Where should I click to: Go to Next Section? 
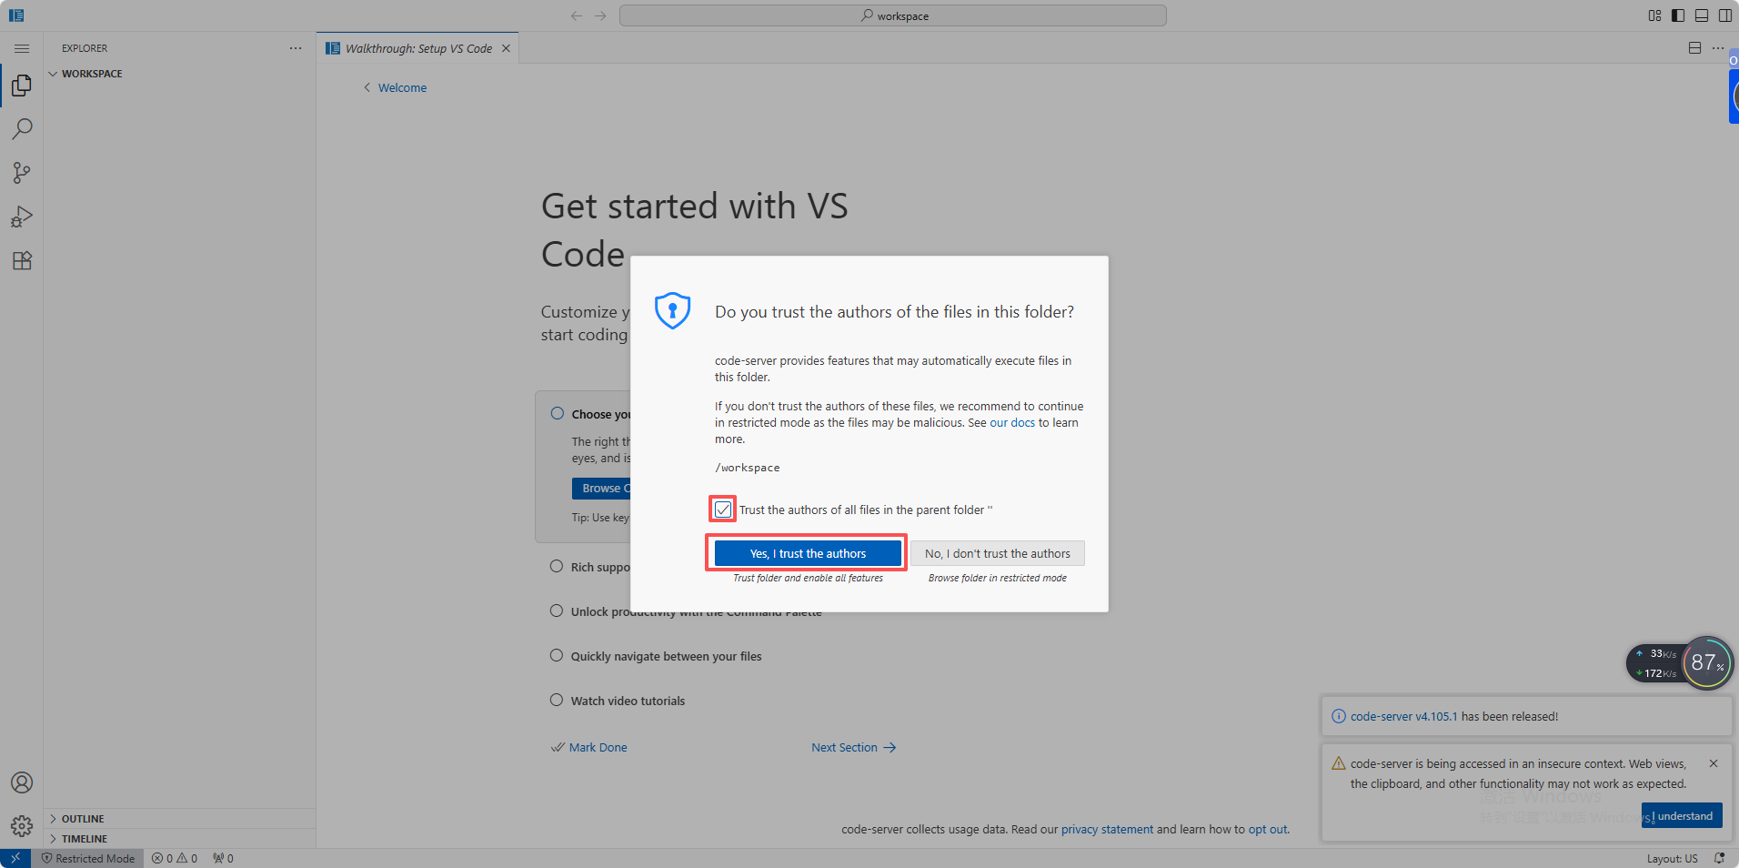coord(854,748)
